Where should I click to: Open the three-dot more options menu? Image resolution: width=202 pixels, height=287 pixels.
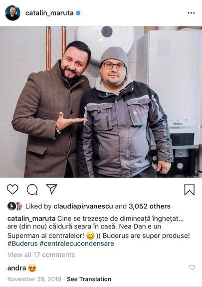(x=191, y=13)
